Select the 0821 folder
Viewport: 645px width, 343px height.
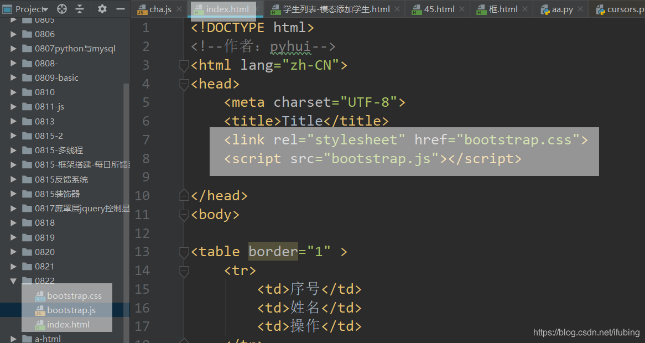(44, 267)
